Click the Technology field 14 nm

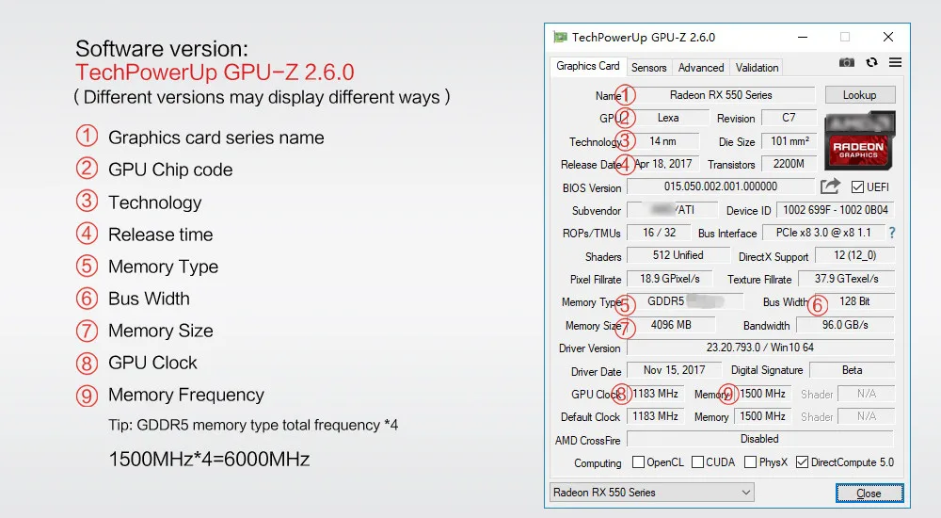pos(663,141)
